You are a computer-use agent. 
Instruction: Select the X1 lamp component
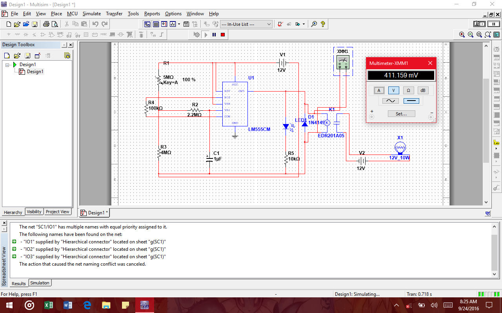click(x=400, y=148)
